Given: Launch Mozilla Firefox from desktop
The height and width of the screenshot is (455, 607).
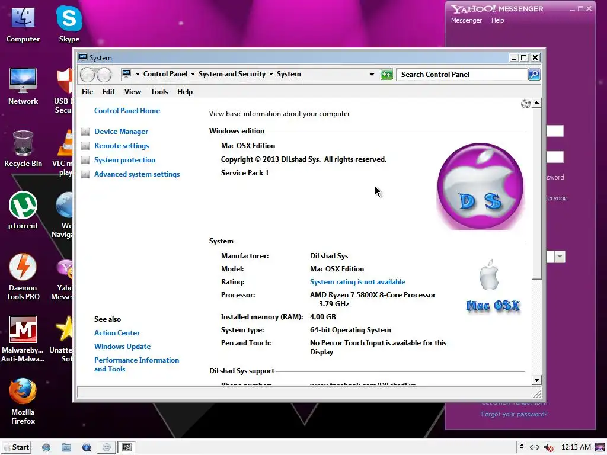Looking at the screenshot, I should pos(23,402).
